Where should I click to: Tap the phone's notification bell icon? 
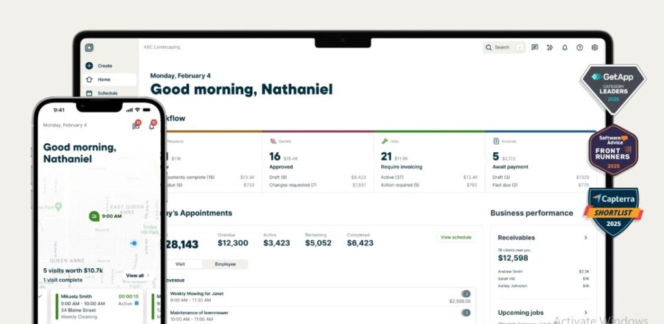(152, 126)
